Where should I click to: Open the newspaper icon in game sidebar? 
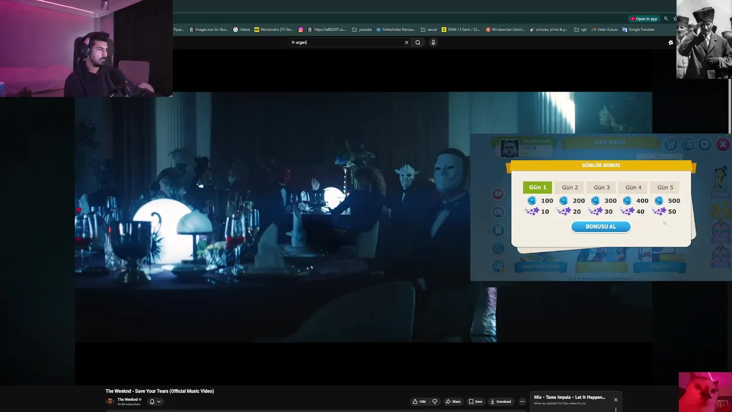pyautogui.click(x=498, y=266)
